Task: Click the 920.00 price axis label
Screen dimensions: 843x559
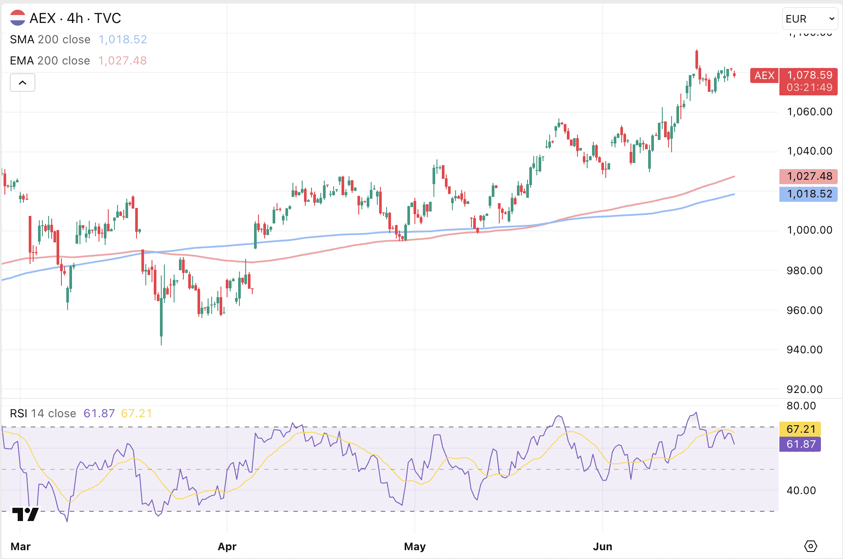Action: point(805,389)
